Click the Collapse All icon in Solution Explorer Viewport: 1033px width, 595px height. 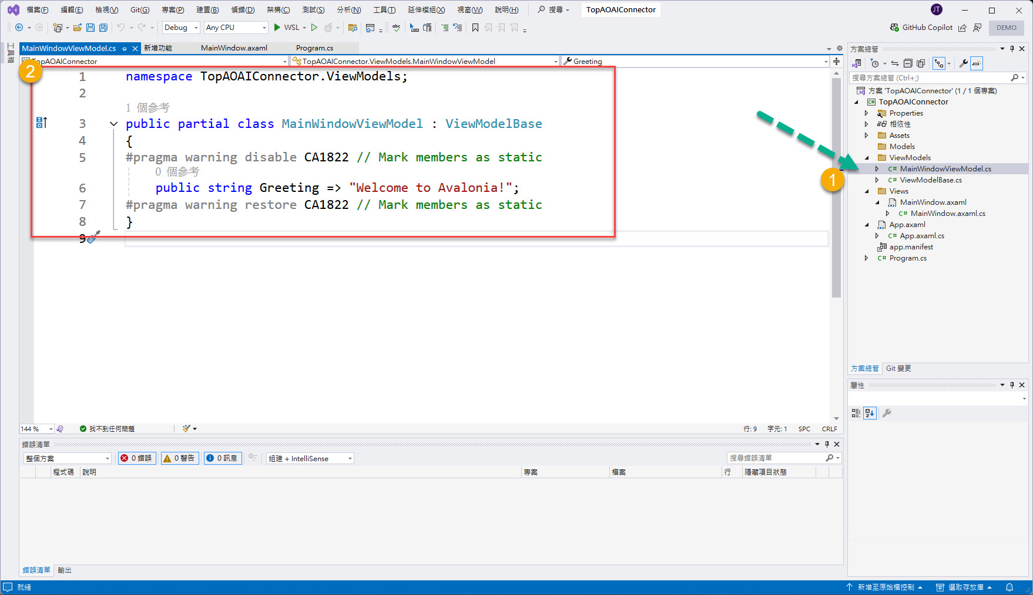(x=908, y=63)
